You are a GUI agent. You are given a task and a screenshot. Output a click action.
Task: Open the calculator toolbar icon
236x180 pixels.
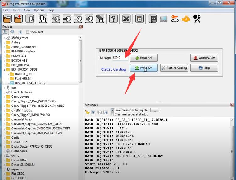coord(140,19)
